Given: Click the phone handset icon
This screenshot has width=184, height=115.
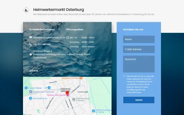Looking at the screenshot, I should [x=30, y=44].
